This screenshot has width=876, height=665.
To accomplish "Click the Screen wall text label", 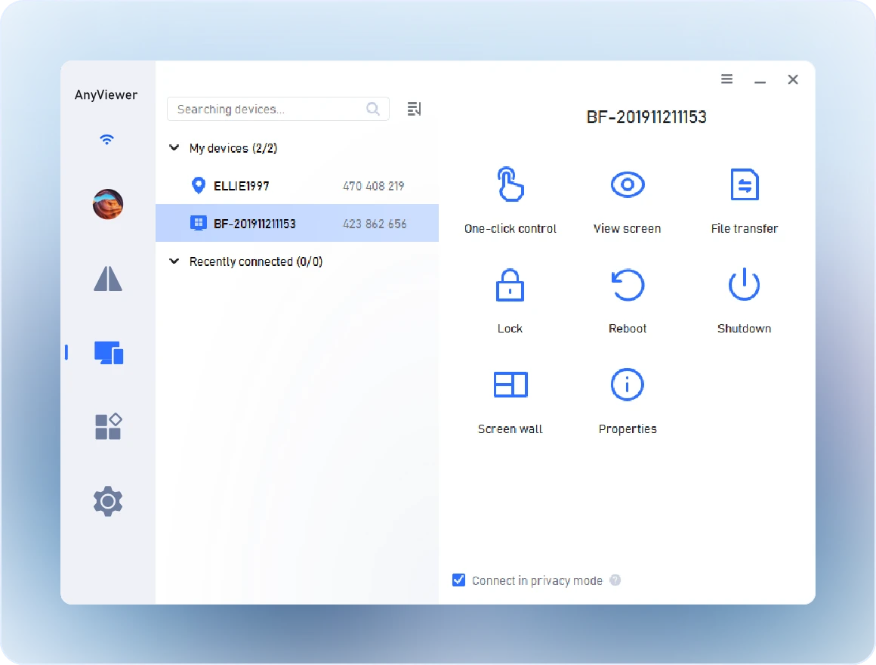I will [510, 428].
